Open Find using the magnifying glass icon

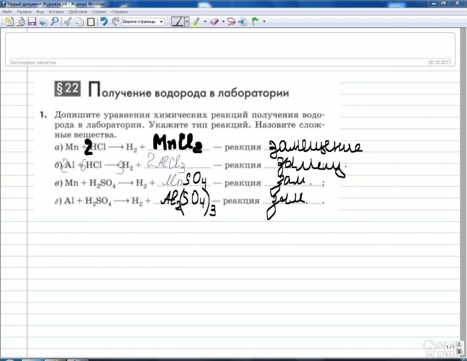coord(54,21)
